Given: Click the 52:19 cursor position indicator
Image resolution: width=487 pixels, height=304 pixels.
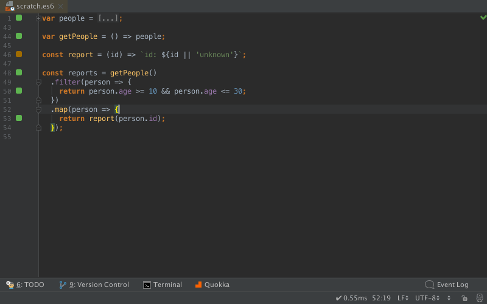Looking at the screenshot, I should pyautogui.click(x=381, y=298).
